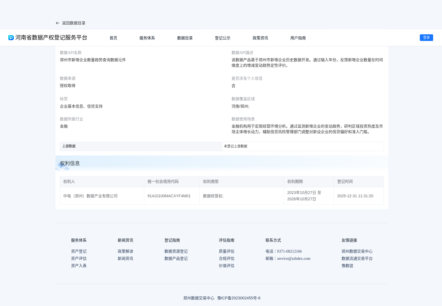
Task: Open 数据产品登记 footer link
Action: coord(176,258)
